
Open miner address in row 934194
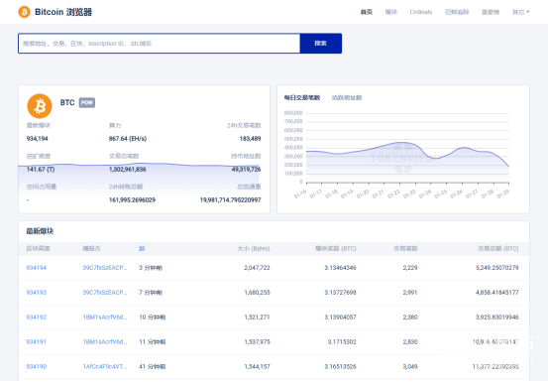point(105,268)
